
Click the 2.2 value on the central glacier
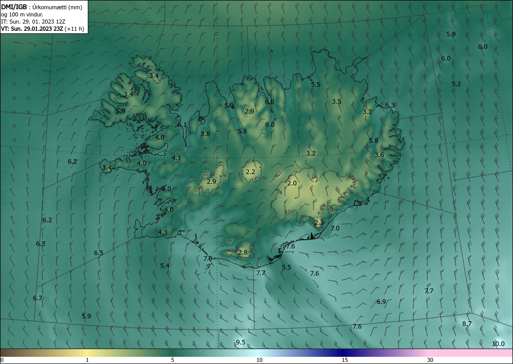[250, 171]
